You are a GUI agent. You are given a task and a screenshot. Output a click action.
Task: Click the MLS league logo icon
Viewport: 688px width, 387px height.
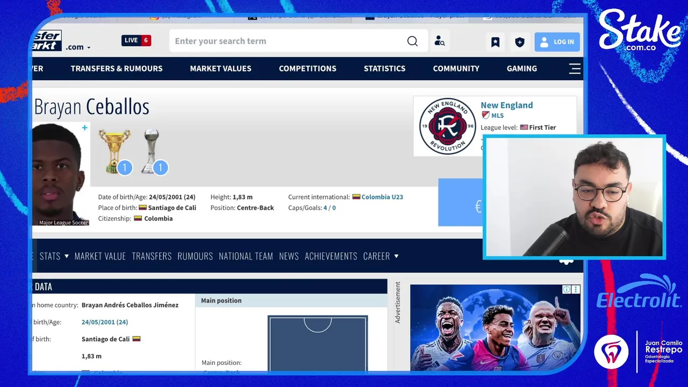(485, 115)
